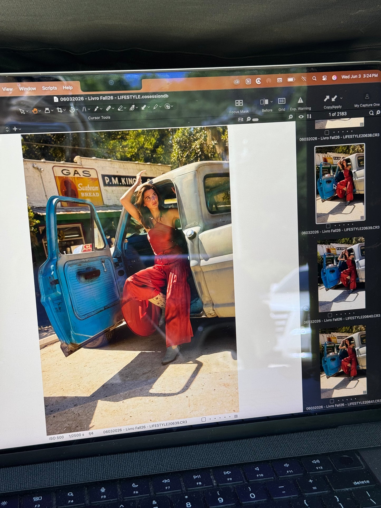This screenshot has width=381, height=508.
Task: Open Spotlight search in the menu bar
Action: (x=314, y=78)
